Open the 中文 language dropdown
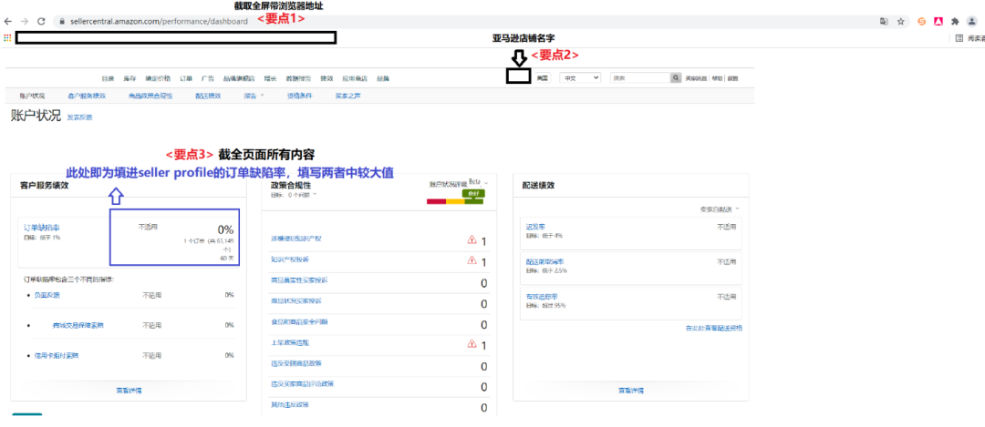985x427 pixels. [579, 78]
